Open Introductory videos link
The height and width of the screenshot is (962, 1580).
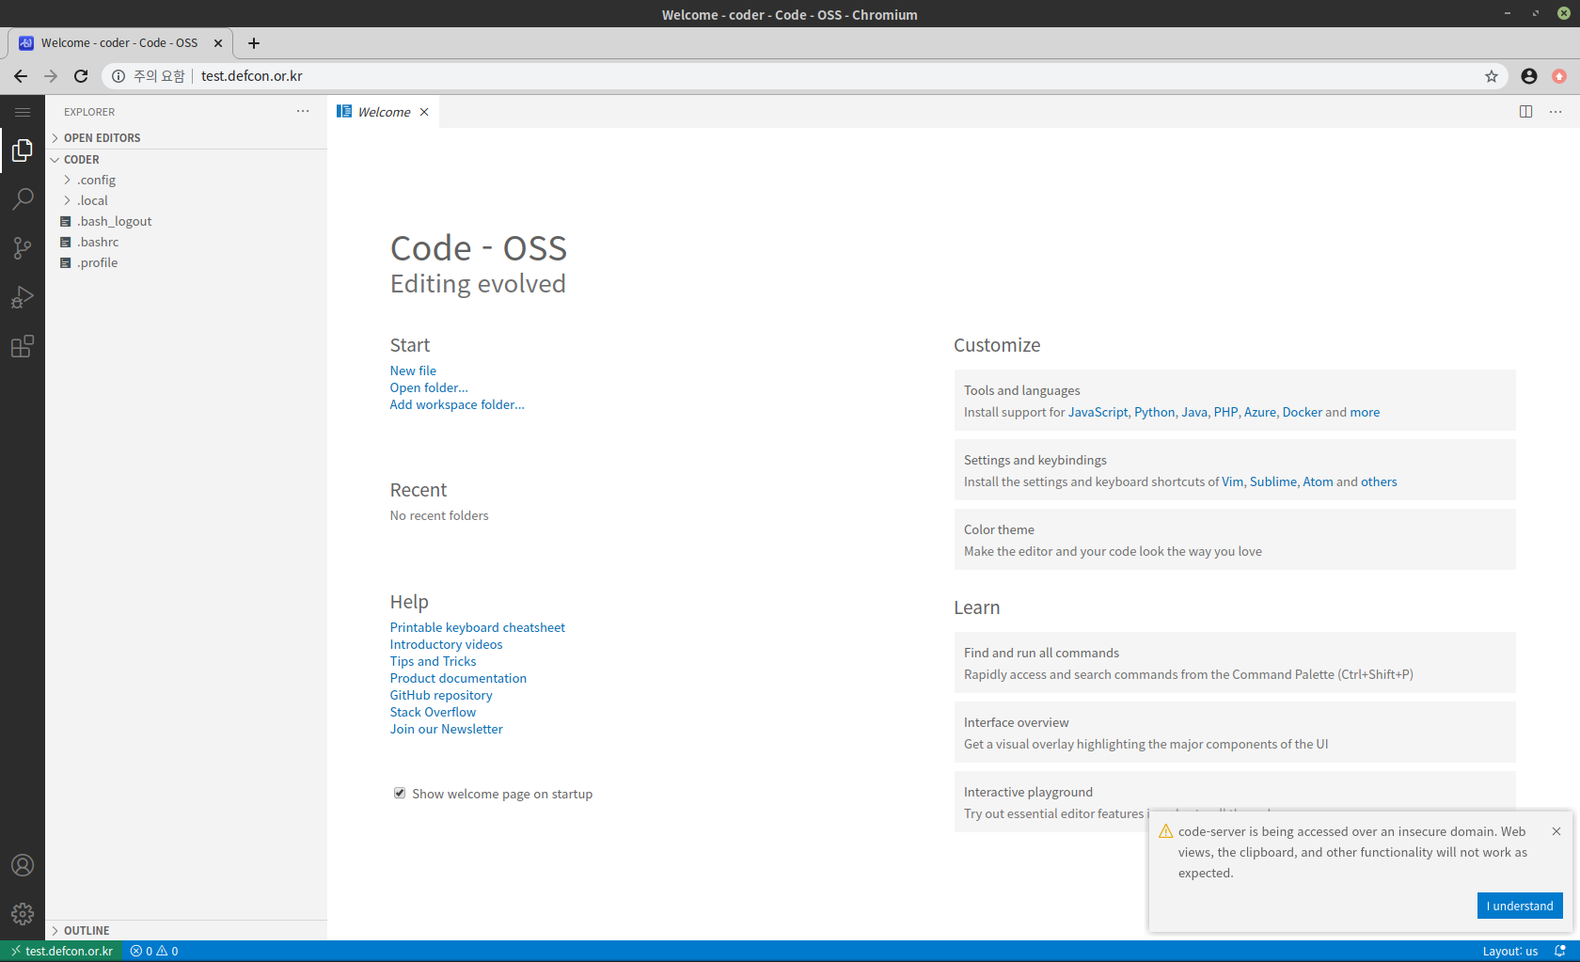[x=446, y=644]
